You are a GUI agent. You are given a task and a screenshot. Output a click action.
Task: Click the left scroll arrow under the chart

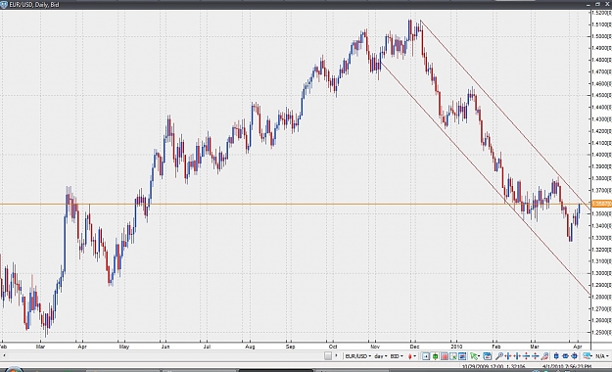click(x=4, y=355)
